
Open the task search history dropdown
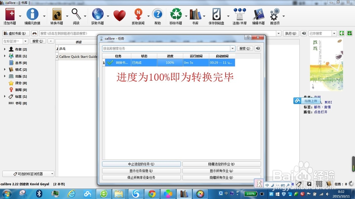(233, 49)
